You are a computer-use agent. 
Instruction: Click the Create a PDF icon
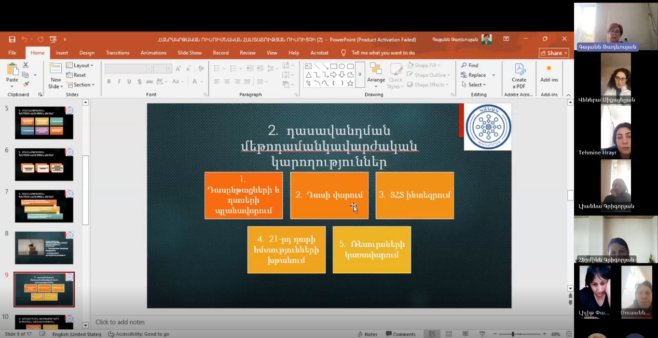(519, 76)
